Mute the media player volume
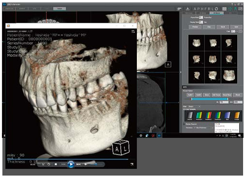245x177 pixels. tap(86, 164)
